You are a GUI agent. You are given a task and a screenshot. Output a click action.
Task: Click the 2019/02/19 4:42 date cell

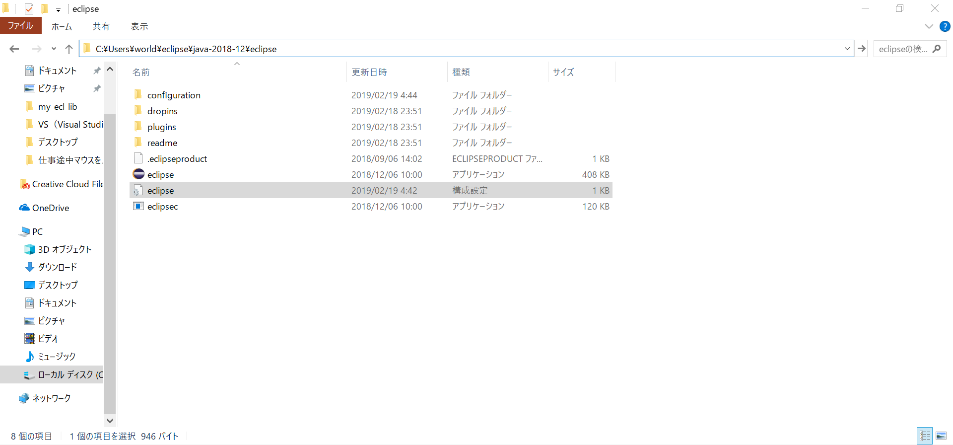384,191
